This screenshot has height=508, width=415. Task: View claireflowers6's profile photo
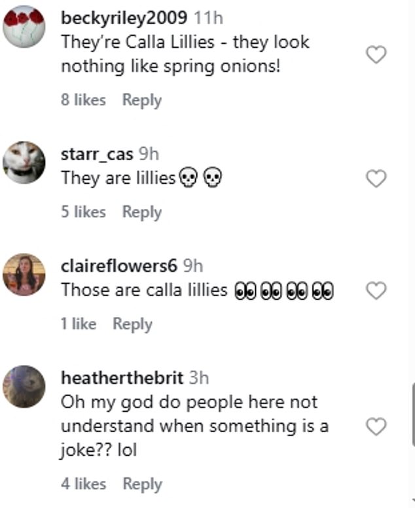coord(24,275)
